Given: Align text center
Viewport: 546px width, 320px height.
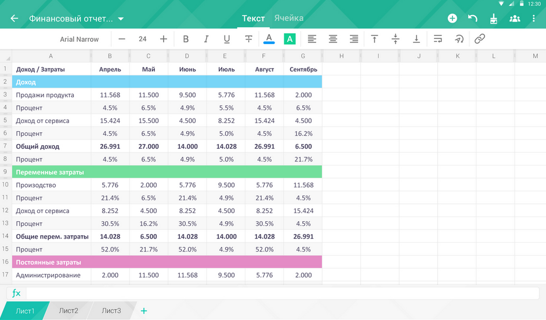Looking at the screenshot, I should tap(333, 39).
